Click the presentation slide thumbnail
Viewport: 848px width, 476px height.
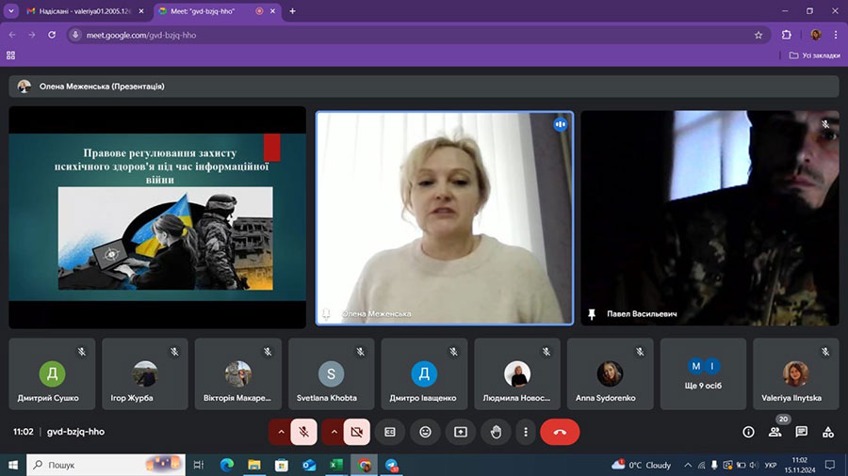pyautogui.click(x=157, y=216)
